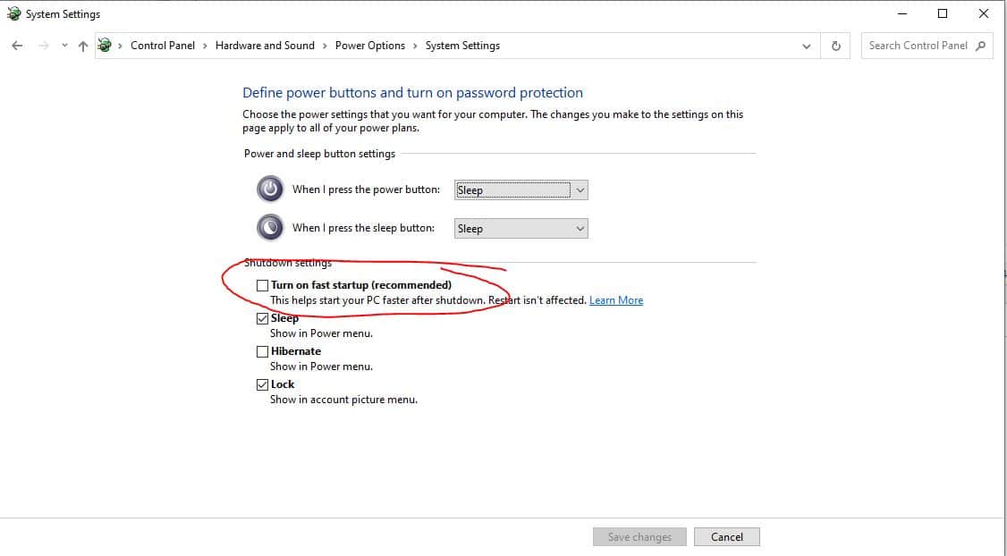Image resolution: width=1007 pixels, height=556 pixels.
Task: Open the power button action dropdown
Action: tap(520, 190)
